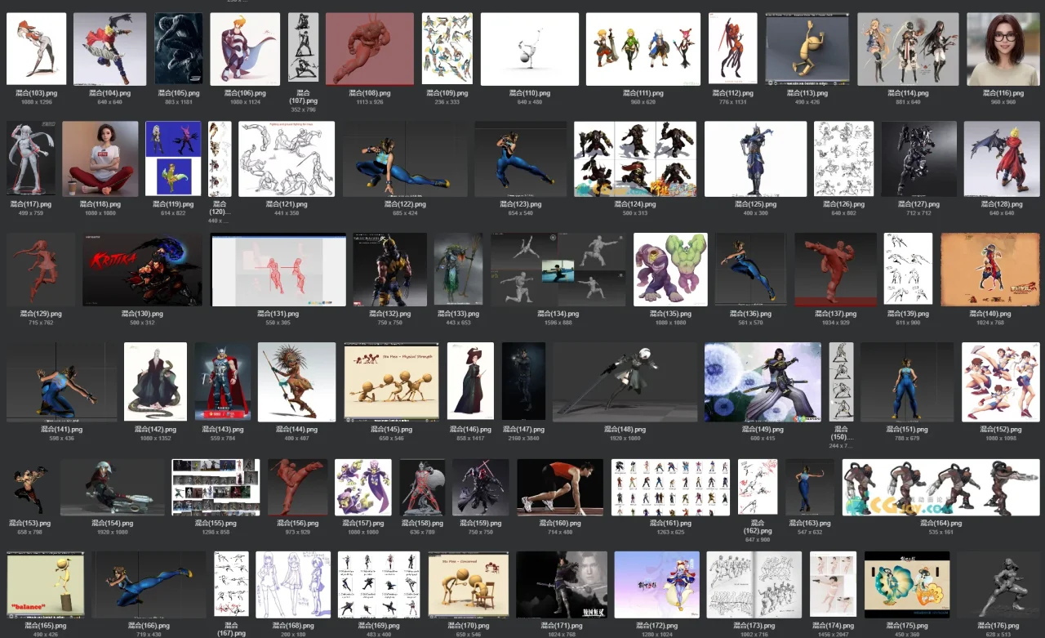Click file label 混合(151).png

pos(907,430)
